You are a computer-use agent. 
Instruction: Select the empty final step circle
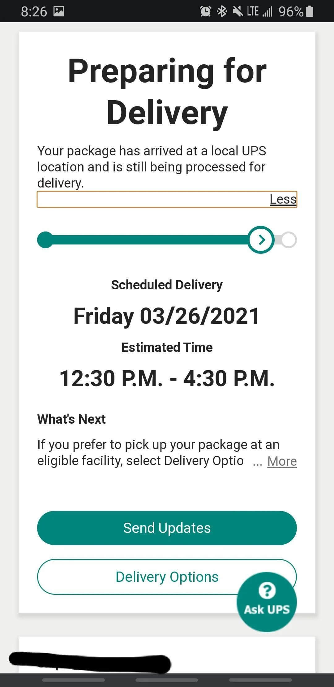tap(289, 240)
